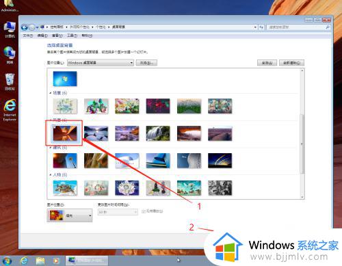Select the pale watercolor sketch wallpaper under 场景
342x266 pixels.
tap(65, 106)
